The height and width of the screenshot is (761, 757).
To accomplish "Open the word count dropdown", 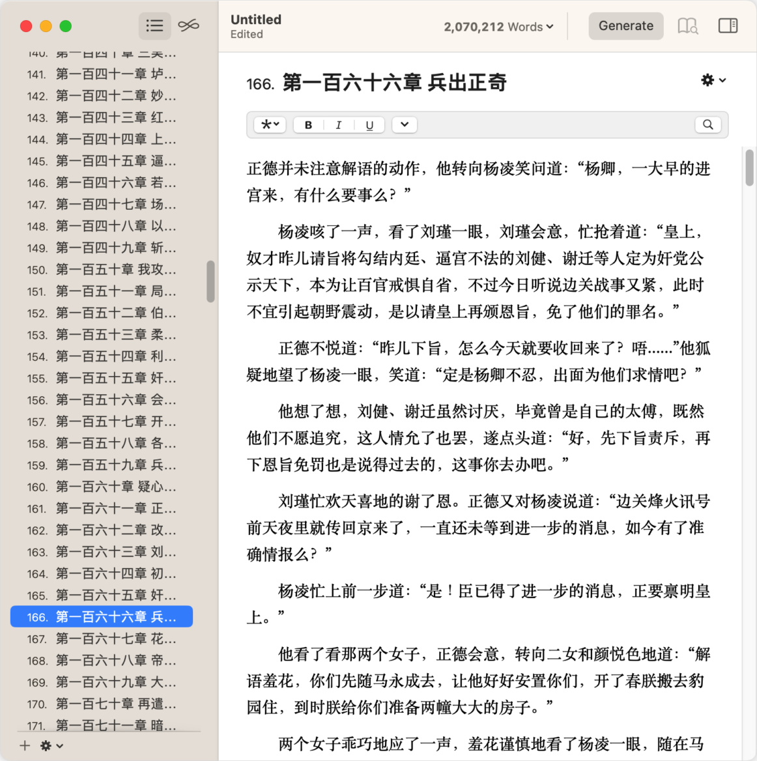I will click(498, 27).
